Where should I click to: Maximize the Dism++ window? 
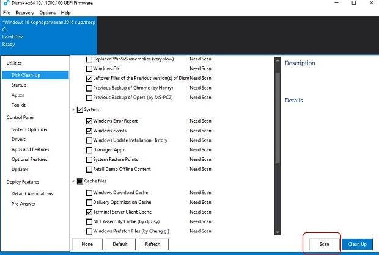point(354,3)
